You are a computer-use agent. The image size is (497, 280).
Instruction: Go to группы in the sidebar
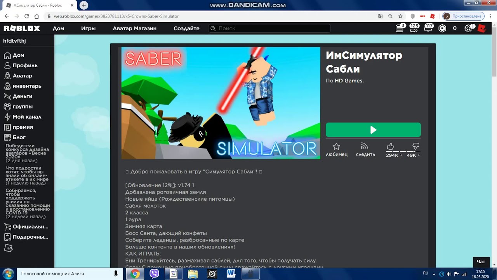click(x=23, y=107)
